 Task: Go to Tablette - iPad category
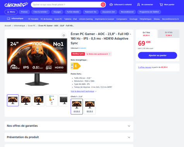tap(71, 19)
